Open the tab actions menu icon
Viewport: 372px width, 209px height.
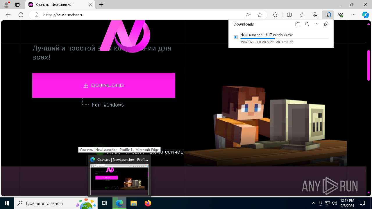[17, 5]
